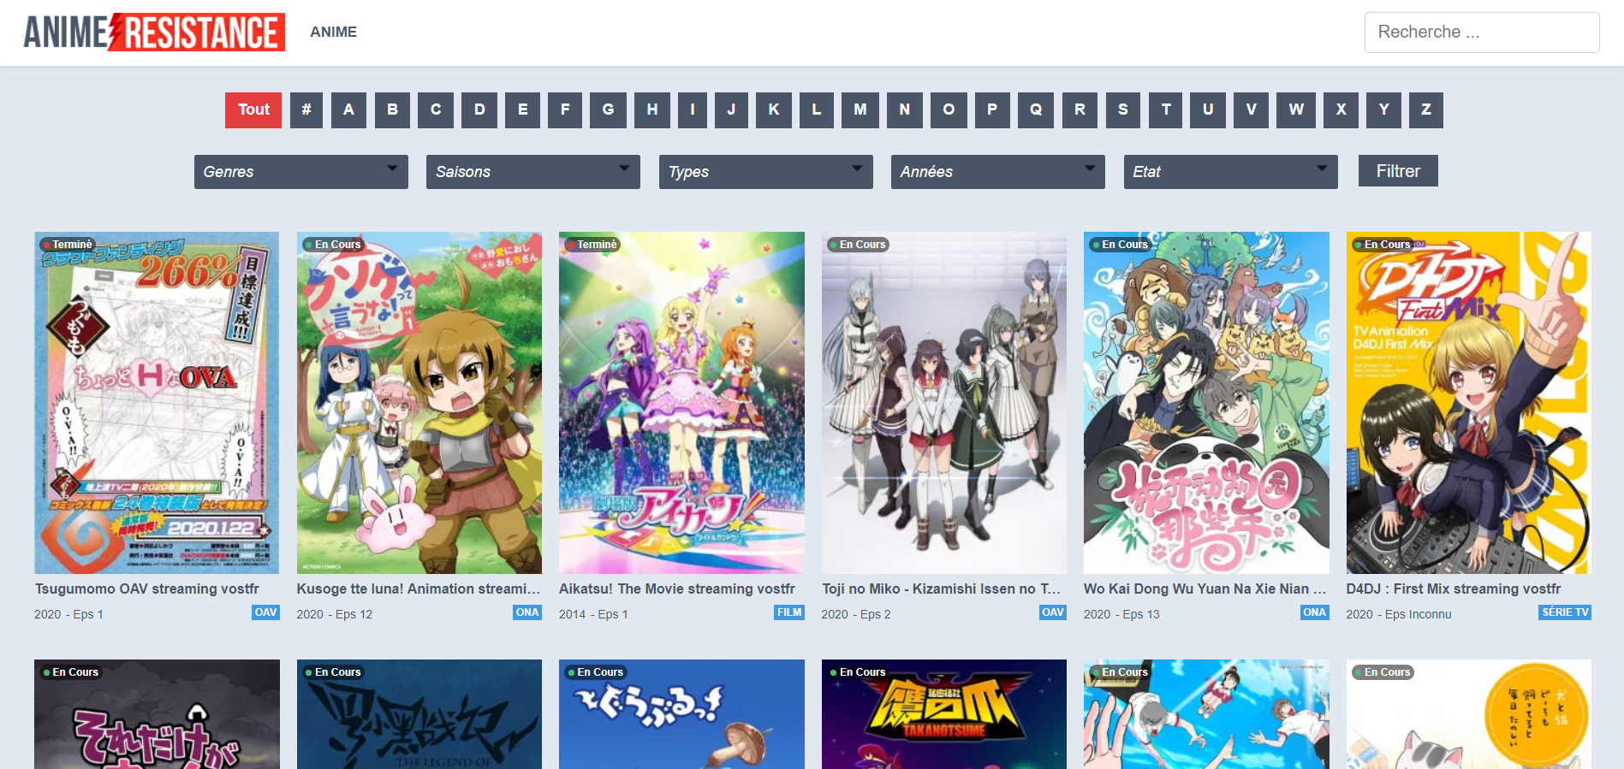The image size is (1624, 769).
Task: Click Toji no Miko - Kizamishi title
Action: [x=942, y=589]
